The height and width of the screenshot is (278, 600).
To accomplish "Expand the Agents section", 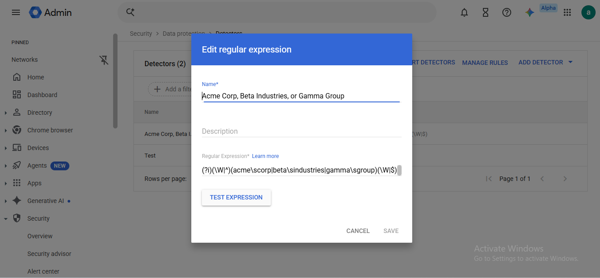I will 6,166.
